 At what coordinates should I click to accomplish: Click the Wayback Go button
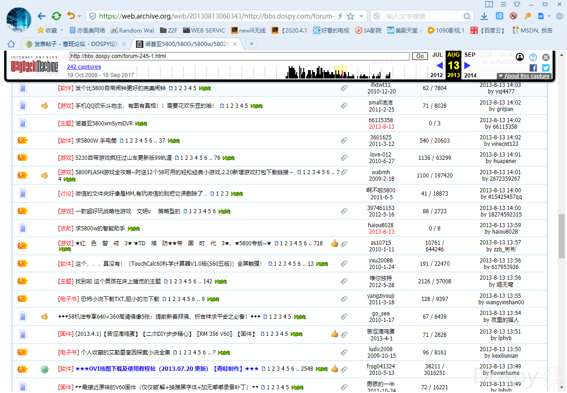tap(420, 56)
